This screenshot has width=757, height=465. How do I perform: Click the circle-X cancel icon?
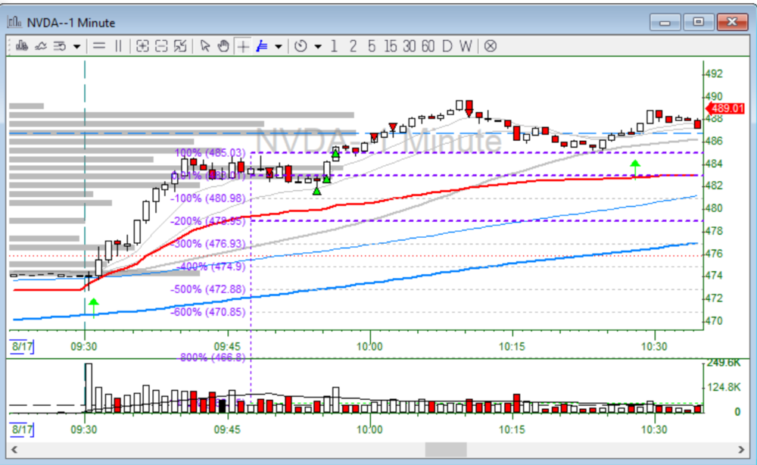click(490, 46)
